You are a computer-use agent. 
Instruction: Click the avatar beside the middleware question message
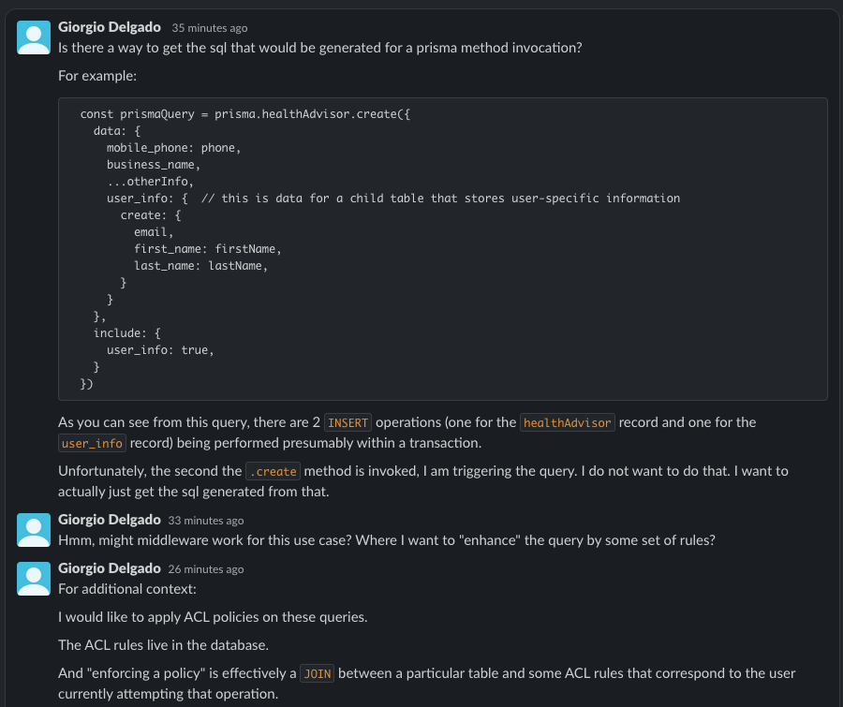[x=33, y=529]
